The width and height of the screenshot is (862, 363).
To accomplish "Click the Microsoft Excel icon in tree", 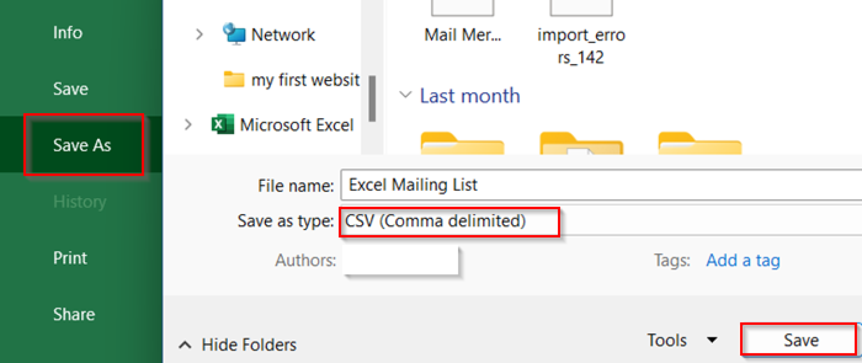I will click(222, 125).
